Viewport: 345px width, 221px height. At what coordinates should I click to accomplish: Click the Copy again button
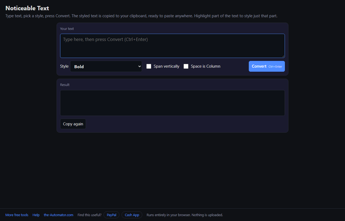[73, 124]
